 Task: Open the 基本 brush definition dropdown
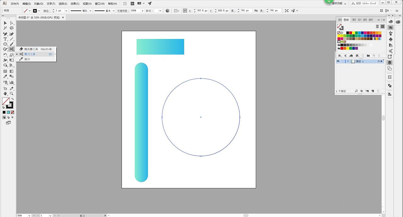(x=114, y=11)
